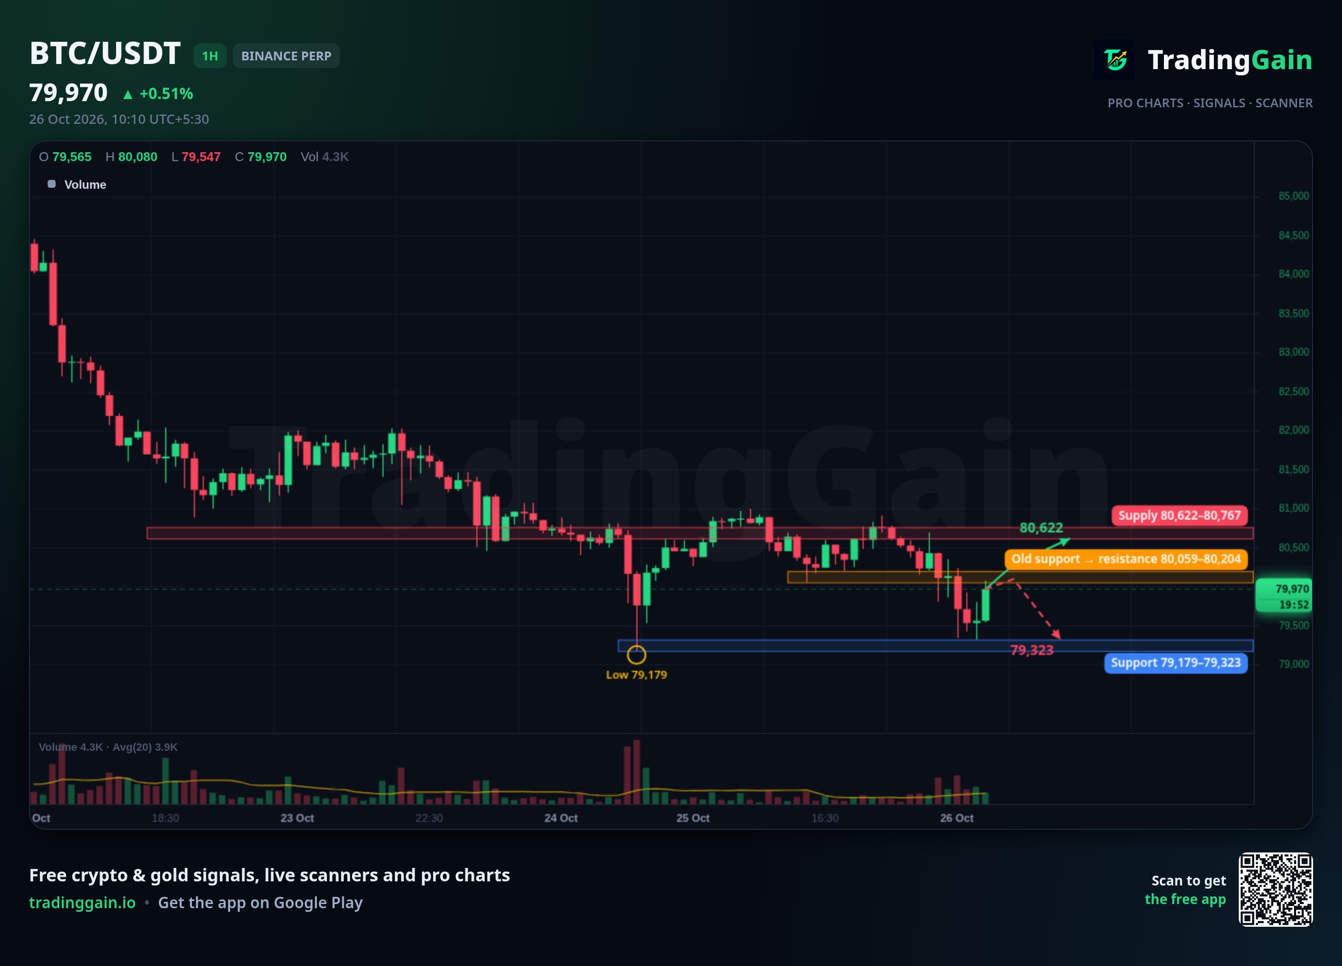Click Get the app on Google Play
Viewport: 1342px width, 966px height.
(x=260, y=903)
